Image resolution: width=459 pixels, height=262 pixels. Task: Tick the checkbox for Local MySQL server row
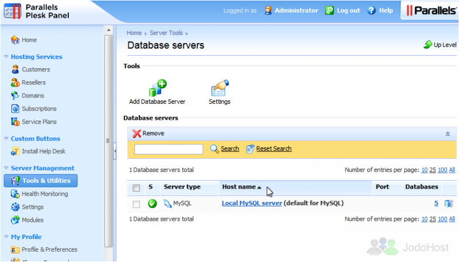pos(136,204)
